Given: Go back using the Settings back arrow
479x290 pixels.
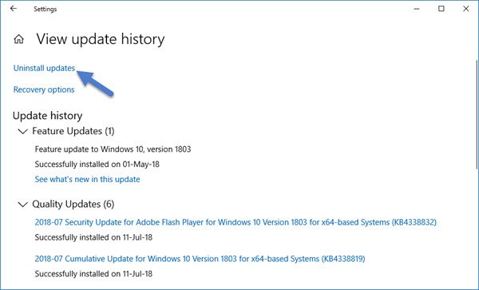Looking at the screenshot, I should tap(13, 9).
